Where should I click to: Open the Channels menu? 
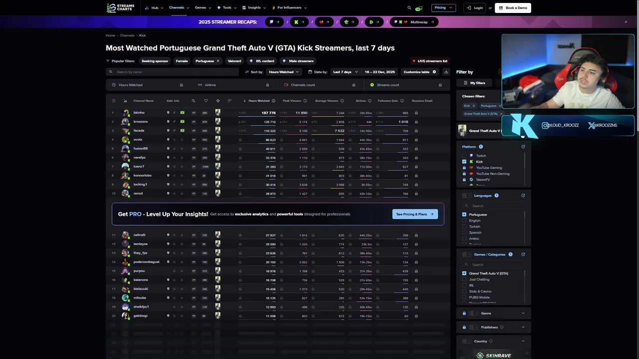pos(179,8)
